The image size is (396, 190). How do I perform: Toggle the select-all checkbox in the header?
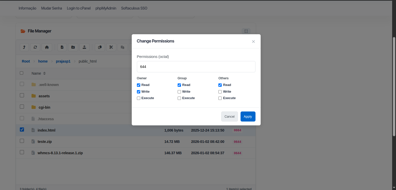(22, 73)
